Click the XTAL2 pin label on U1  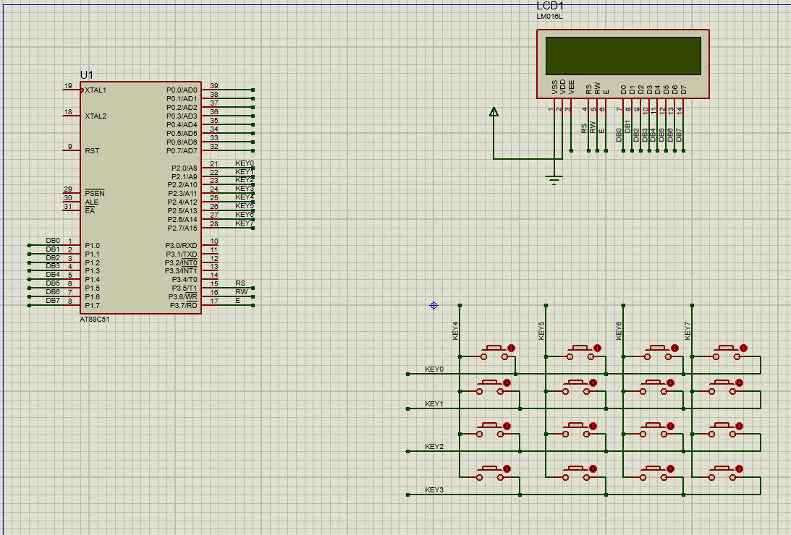pos(96,116)
